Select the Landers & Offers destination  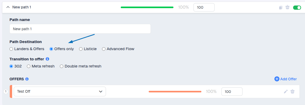coord(11,49)
